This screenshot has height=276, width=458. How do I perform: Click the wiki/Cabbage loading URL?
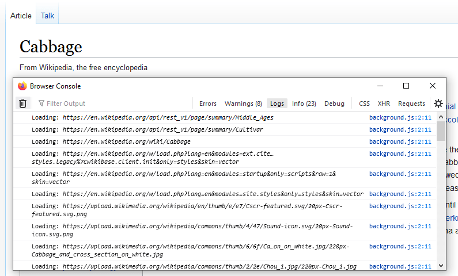point(127,141)
